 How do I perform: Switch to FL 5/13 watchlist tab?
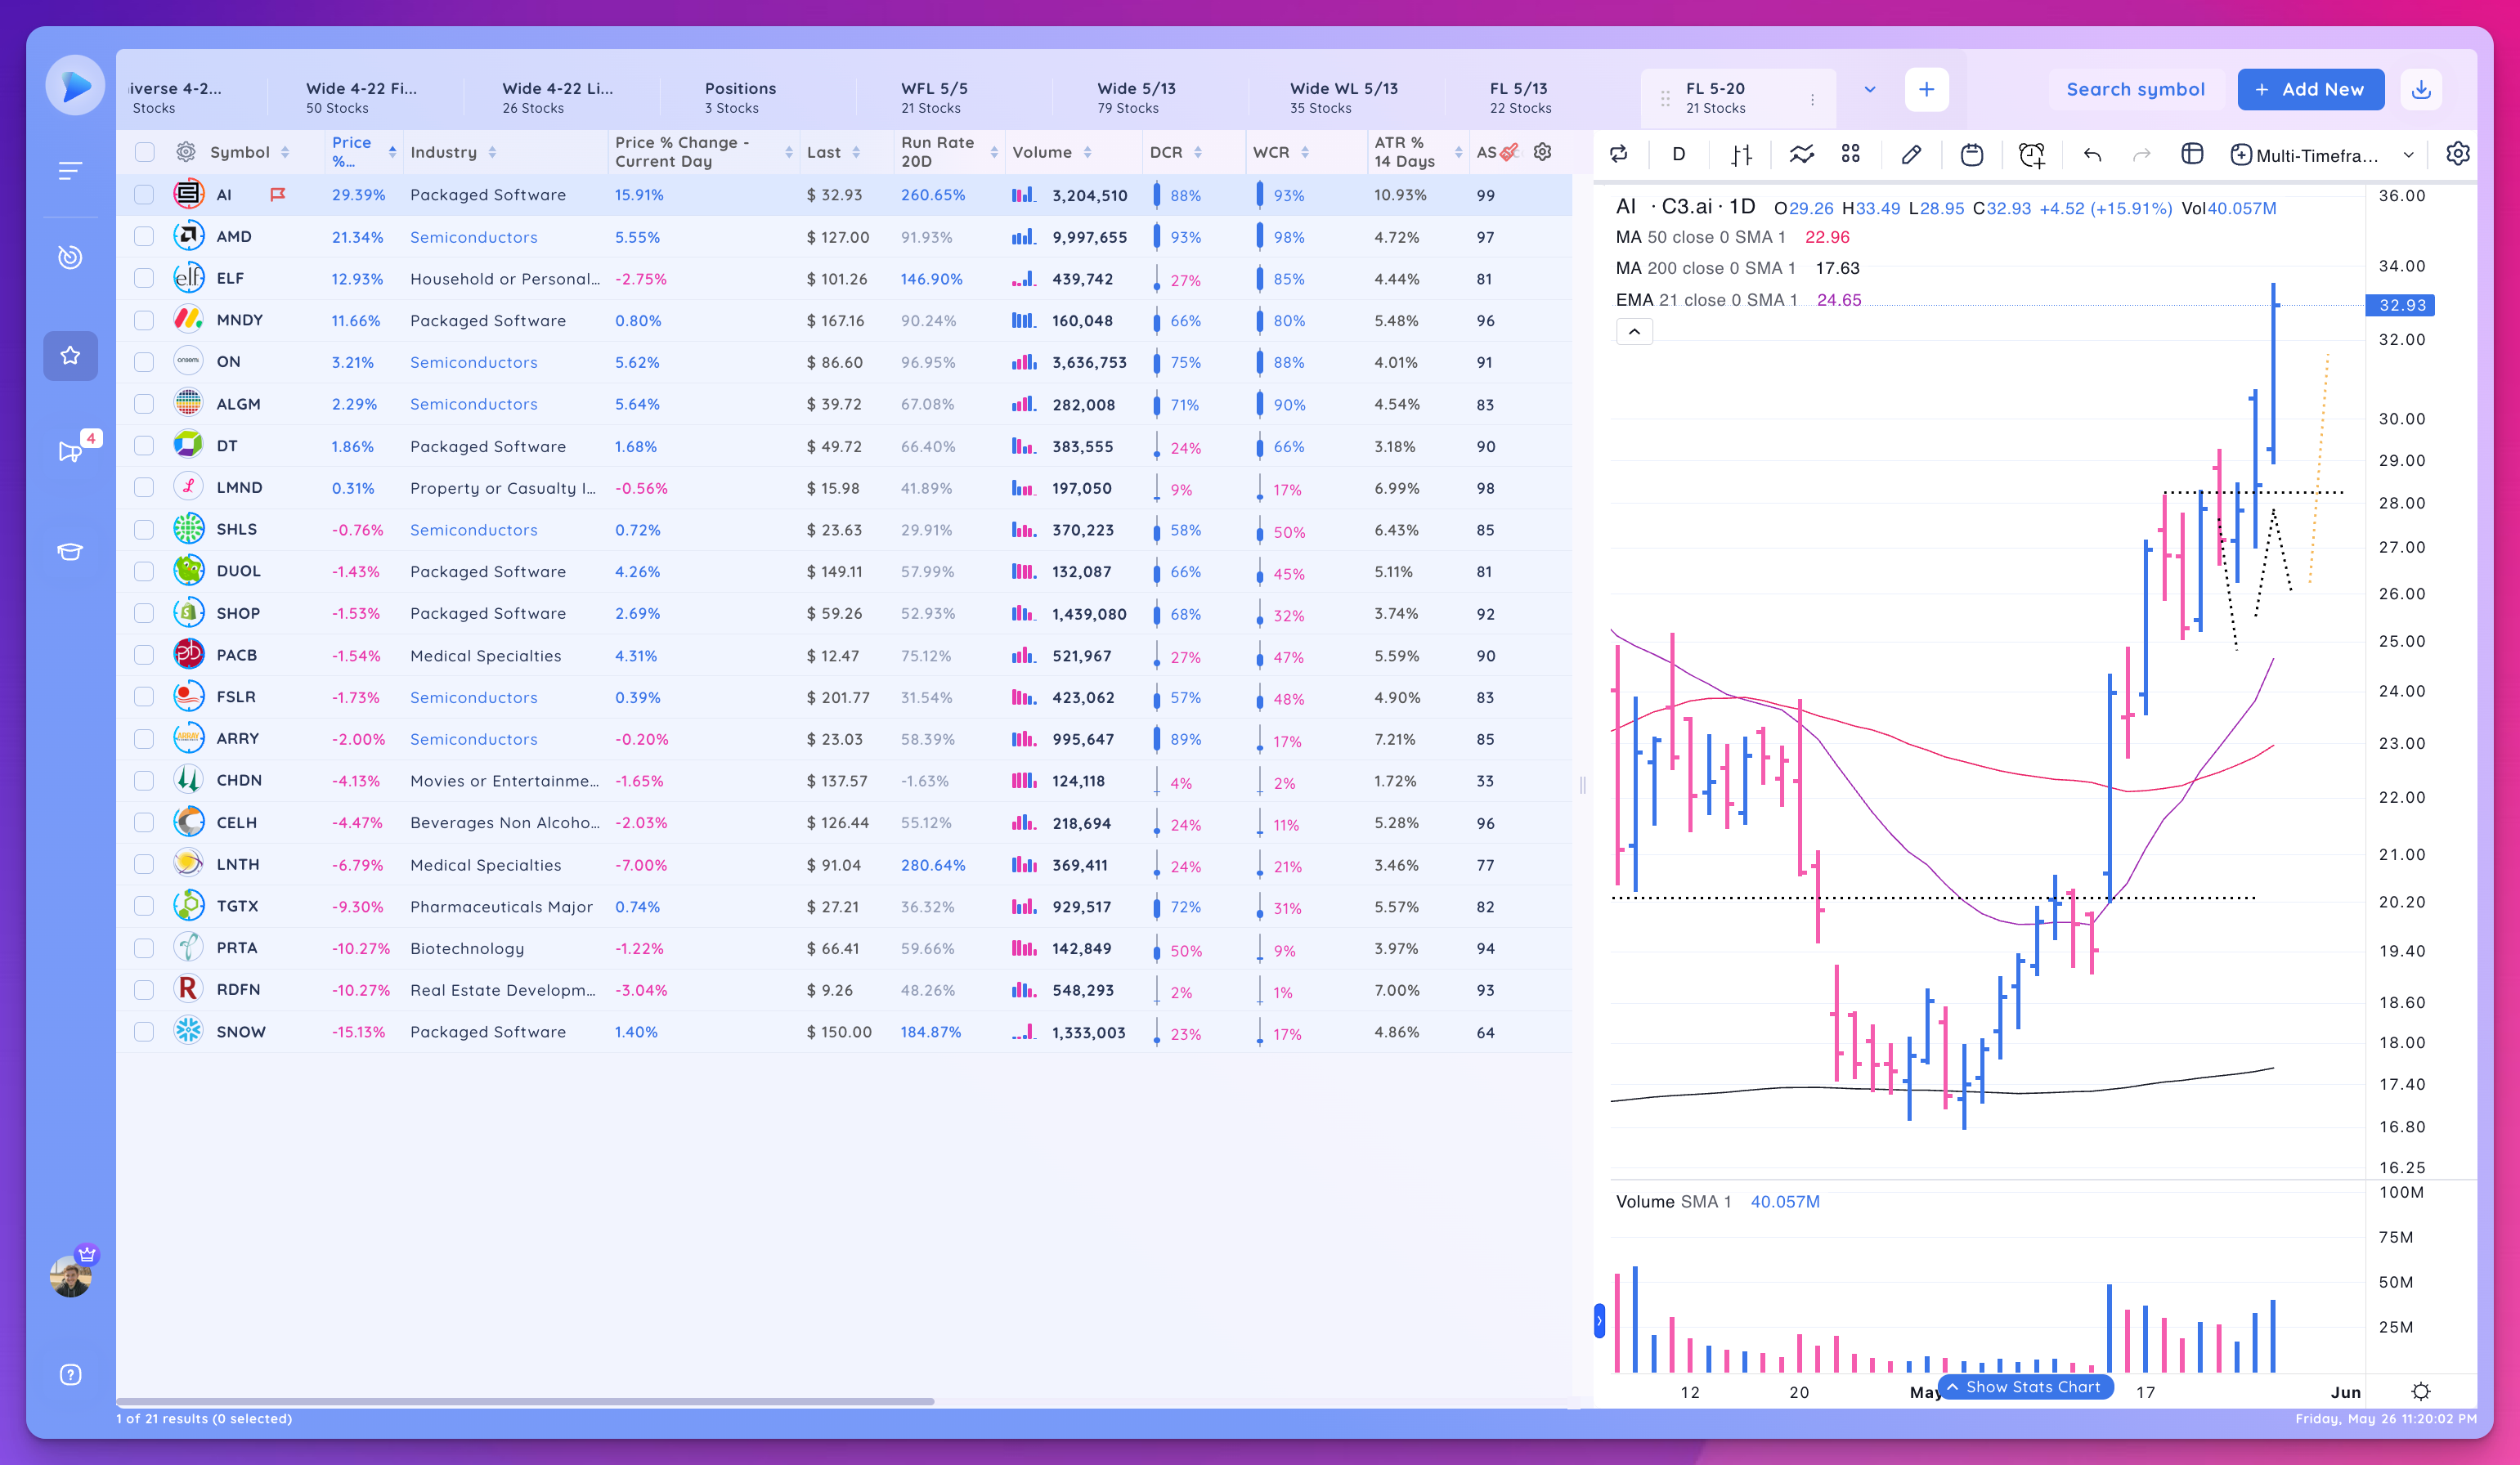(x=1520, y=98)
